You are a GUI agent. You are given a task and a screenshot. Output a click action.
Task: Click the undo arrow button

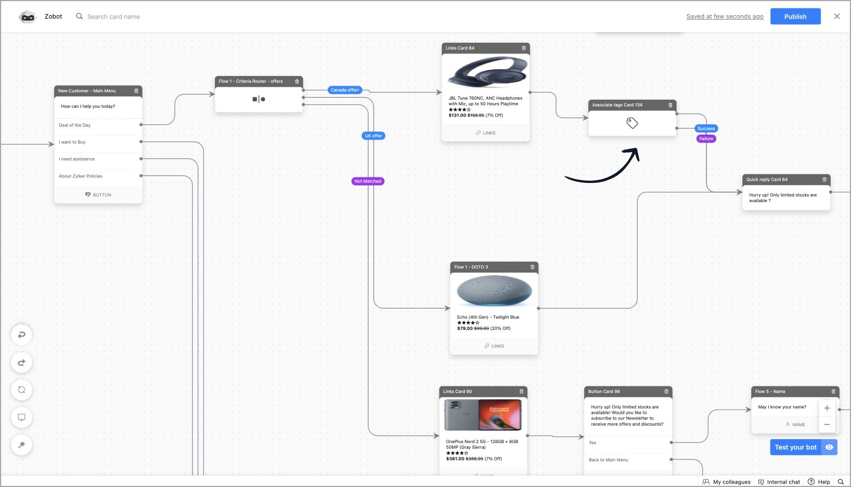[21, 335]
